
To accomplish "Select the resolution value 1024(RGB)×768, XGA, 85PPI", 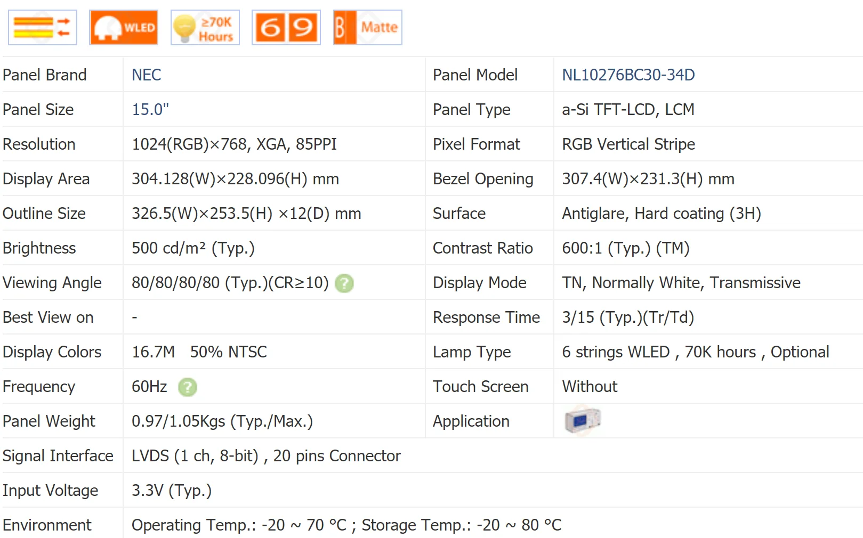I will [235, 144].
